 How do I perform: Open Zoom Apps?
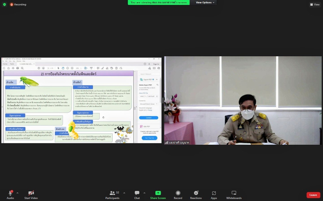pyautogui.click(x=214, y=195)
